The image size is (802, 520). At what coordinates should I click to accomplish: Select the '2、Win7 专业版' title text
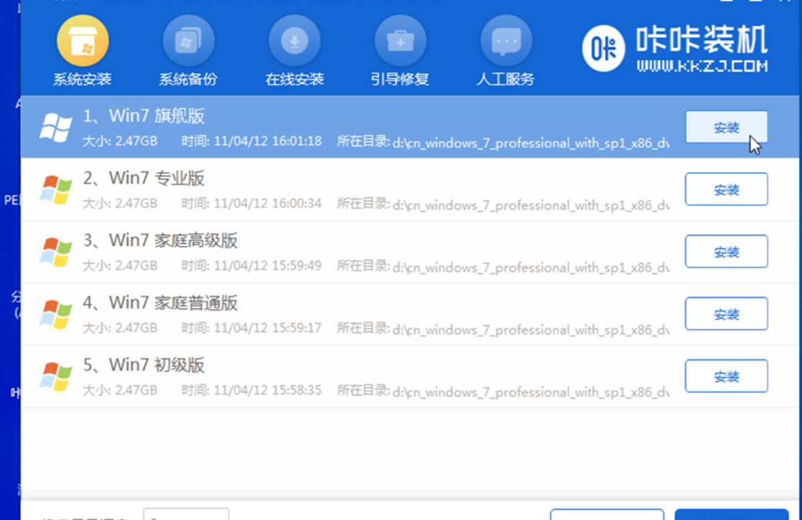[143, 179]
